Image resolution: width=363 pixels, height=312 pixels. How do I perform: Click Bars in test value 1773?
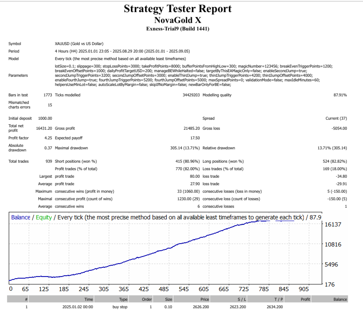click(48, 95)
